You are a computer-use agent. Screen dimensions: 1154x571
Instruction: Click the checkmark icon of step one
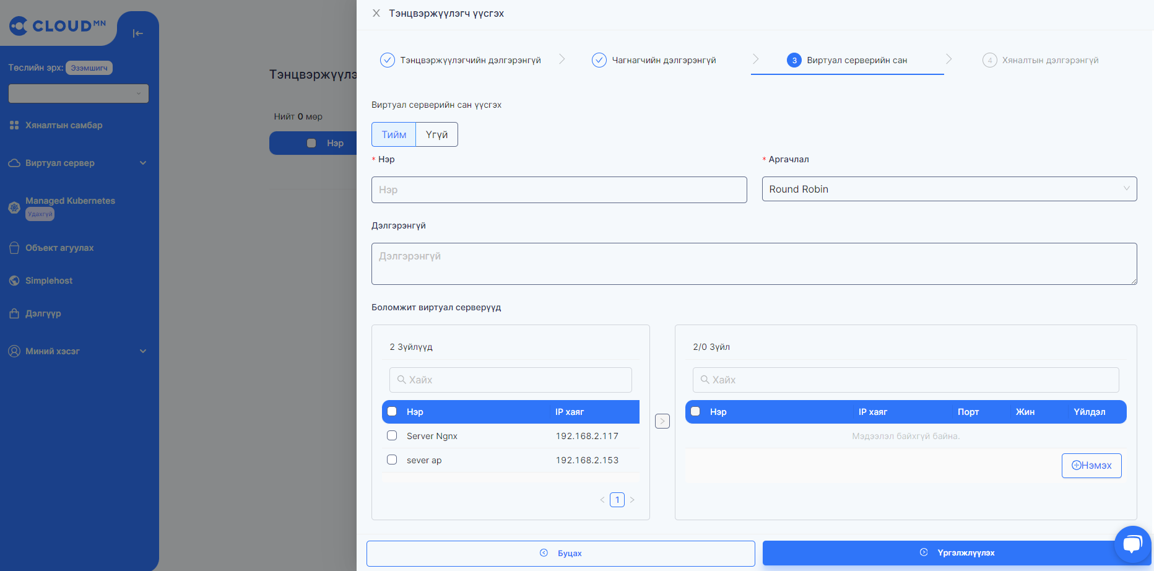click(388, 60)
